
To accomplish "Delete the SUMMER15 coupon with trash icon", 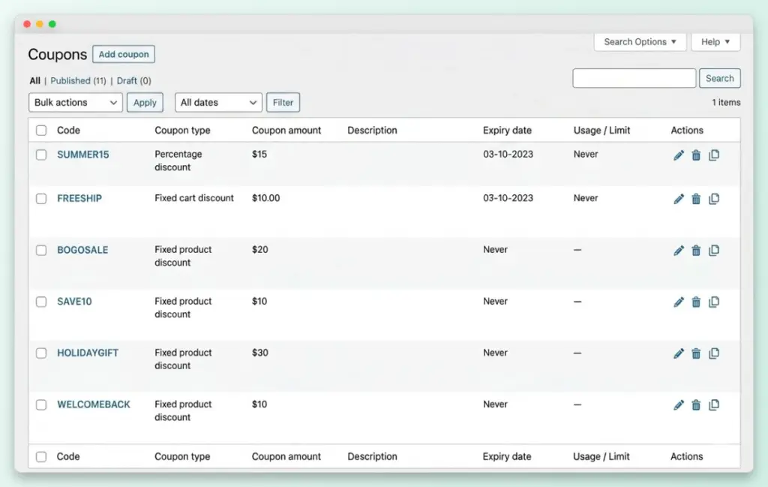I will click(x=696, y=155).
